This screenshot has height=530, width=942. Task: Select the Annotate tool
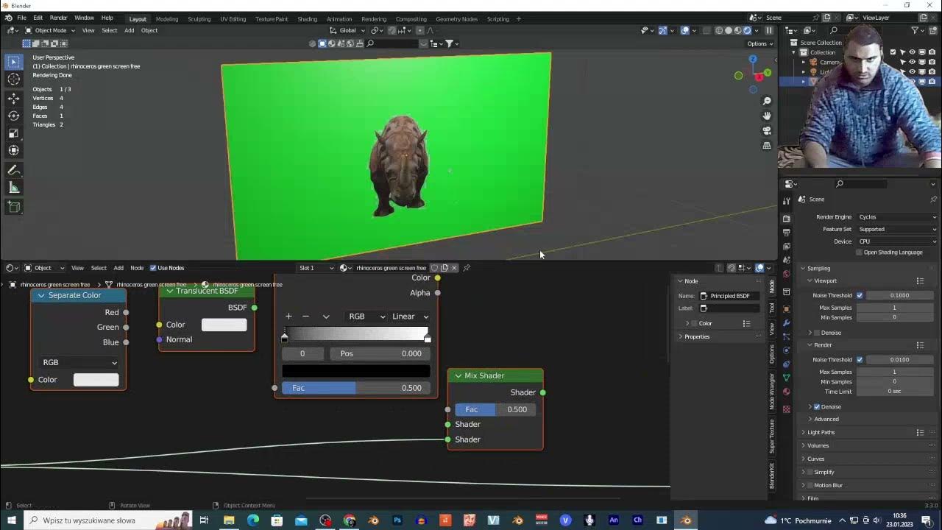[x=13, y=170]
